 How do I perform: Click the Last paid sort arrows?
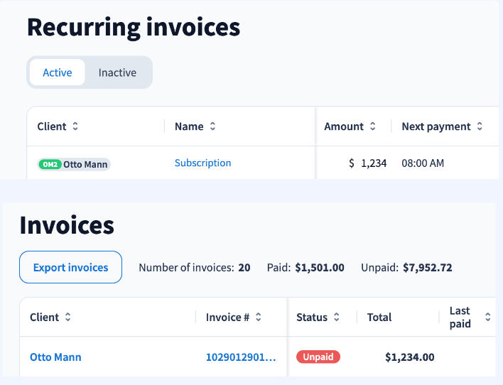click(487, 318)
